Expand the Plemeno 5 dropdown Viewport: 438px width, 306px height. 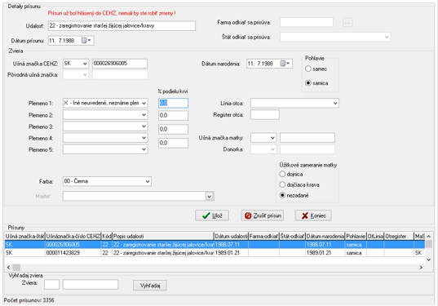point(144,149)
